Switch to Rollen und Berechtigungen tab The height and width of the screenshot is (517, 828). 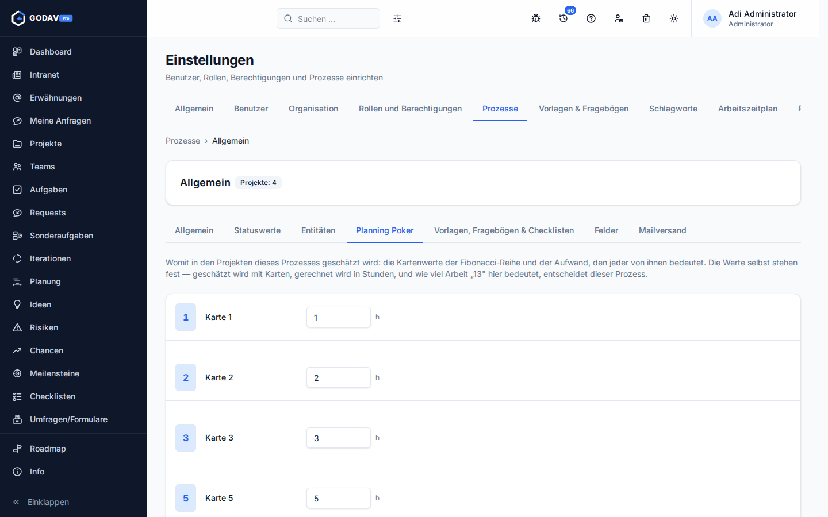(410, 109)
